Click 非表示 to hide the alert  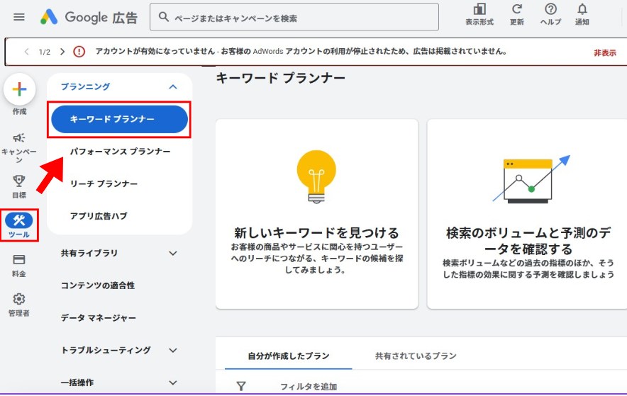(604, 52)
